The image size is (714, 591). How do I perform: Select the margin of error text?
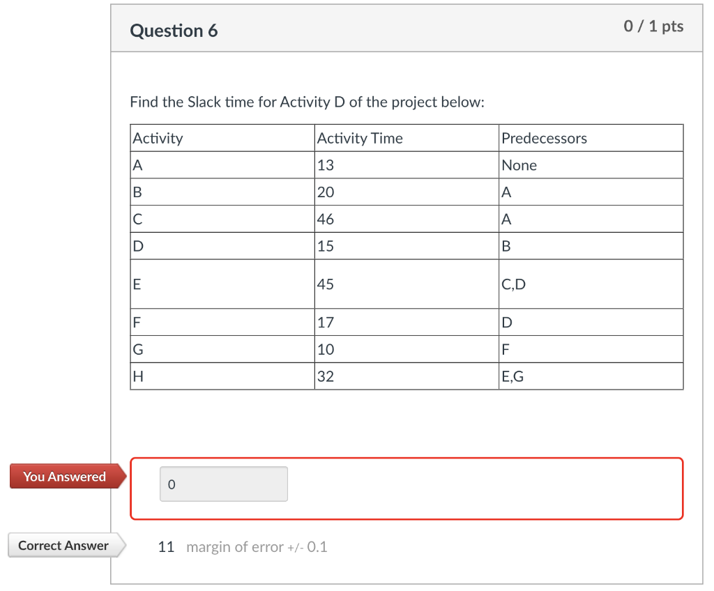point(257,547)
